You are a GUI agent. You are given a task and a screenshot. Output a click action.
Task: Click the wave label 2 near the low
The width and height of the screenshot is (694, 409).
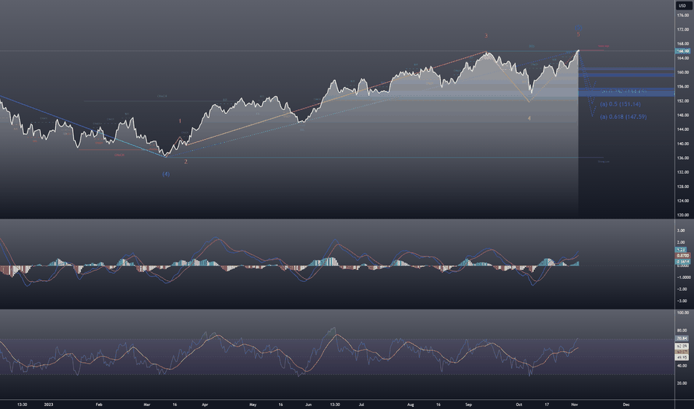186,162
